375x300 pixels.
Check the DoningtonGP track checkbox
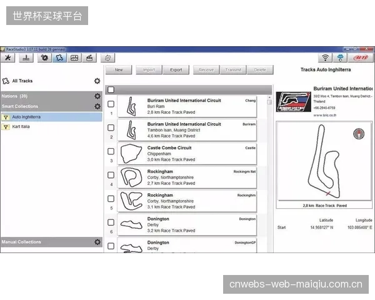[x=111, y=246]
